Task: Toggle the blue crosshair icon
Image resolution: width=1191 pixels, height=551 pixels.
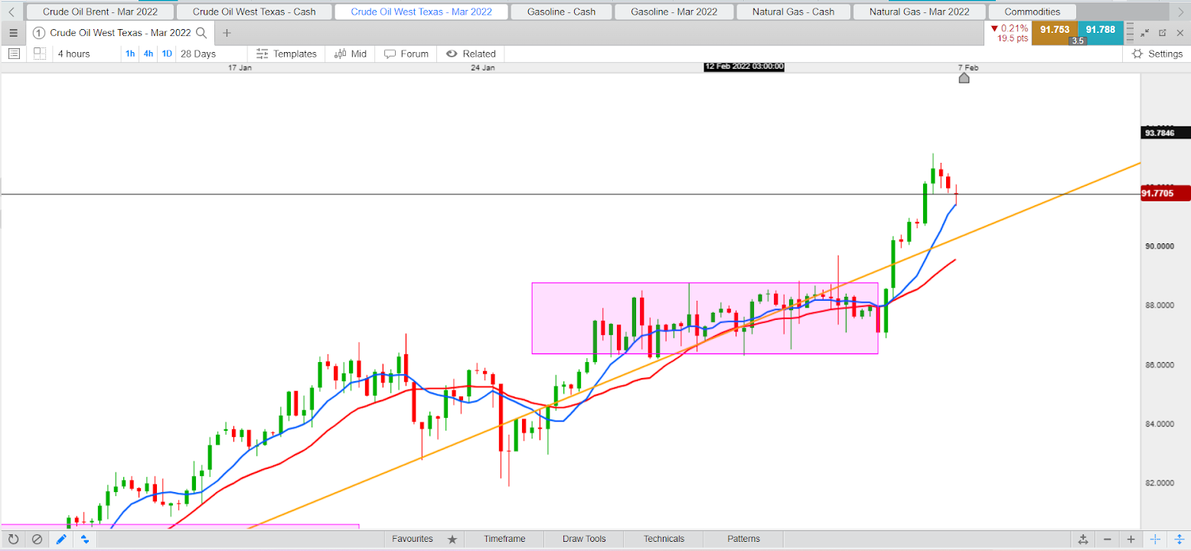Action: [x=1155, y=539]
